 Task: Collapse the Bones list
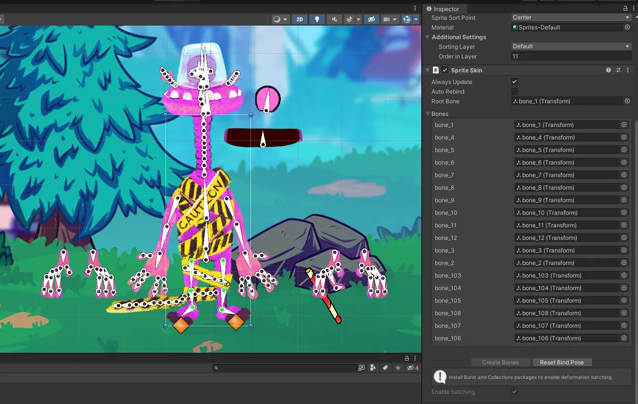428,114
